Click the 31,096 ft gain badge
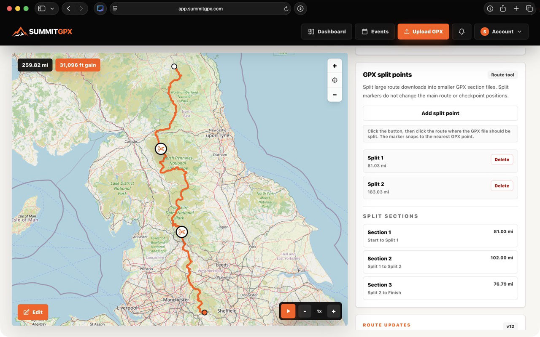This screenshot has width=540, height=337. (78, 65)
